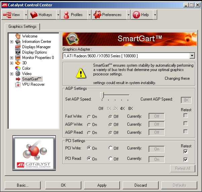Click the Preferences gear icon
Image resolution: width=202 pixels, height=192 pixels.
click(x=97, y=15)
